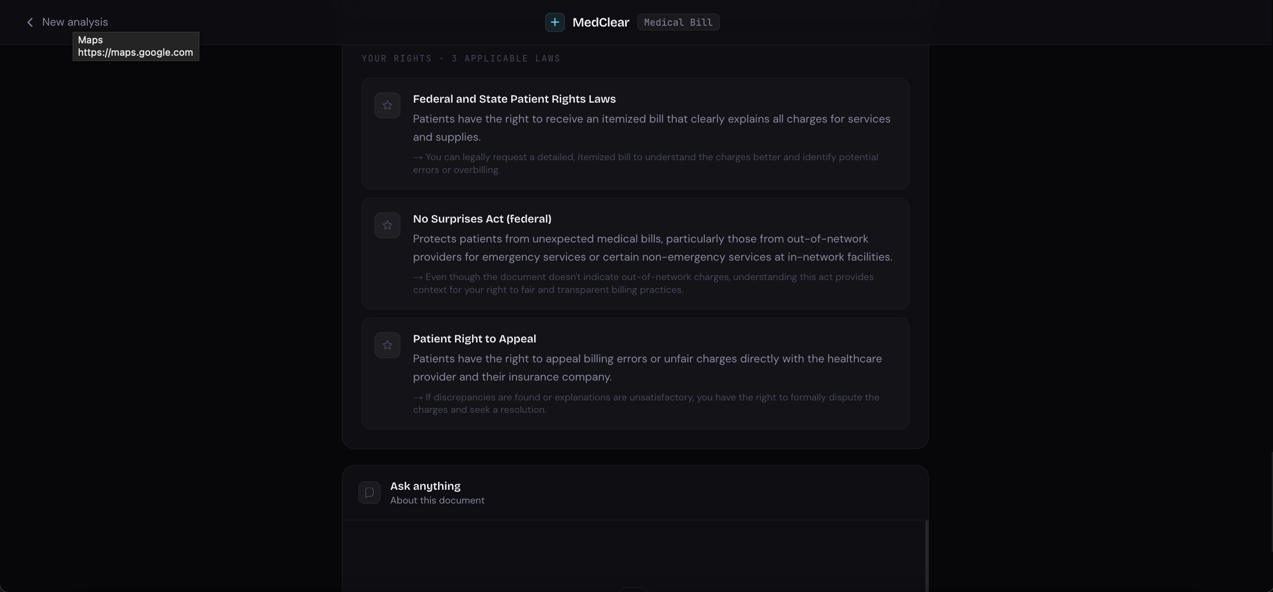Go back via New analysis link
This screenshot has width=1273, height=592.
click(x=74, y=22)
